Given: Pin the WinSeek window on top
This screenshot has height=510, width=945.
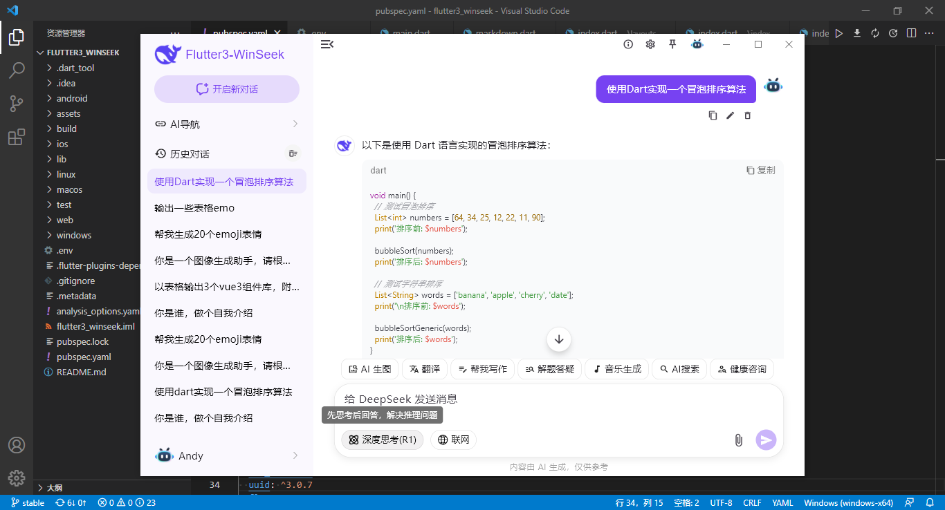Looking at the screenshot, I should 672,44.
